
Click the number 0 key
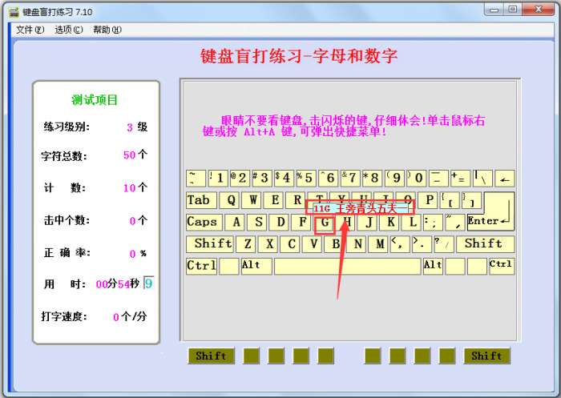417,178
